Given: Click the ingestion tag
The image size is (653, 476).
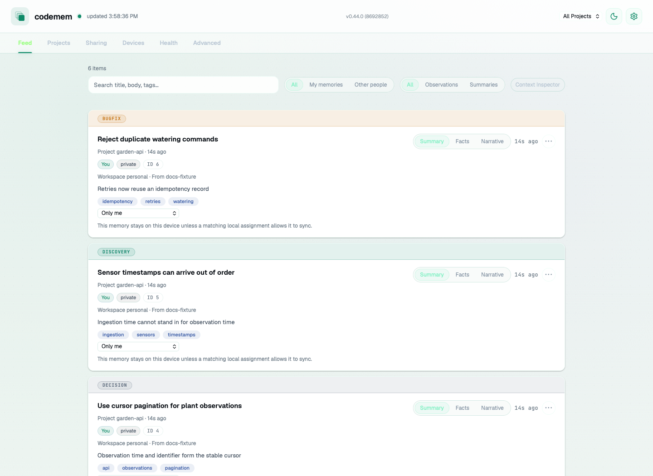Looking at the screenshot, I should tap(113, 335).
